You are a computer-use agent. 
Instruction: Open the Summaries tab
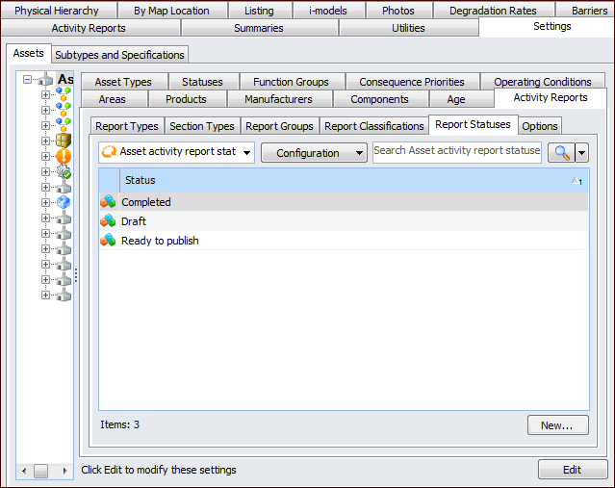(259, 28)
